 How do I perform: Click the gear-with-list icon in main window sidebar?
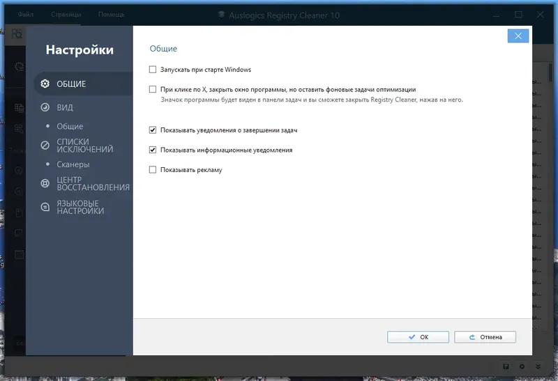point(20,66)
